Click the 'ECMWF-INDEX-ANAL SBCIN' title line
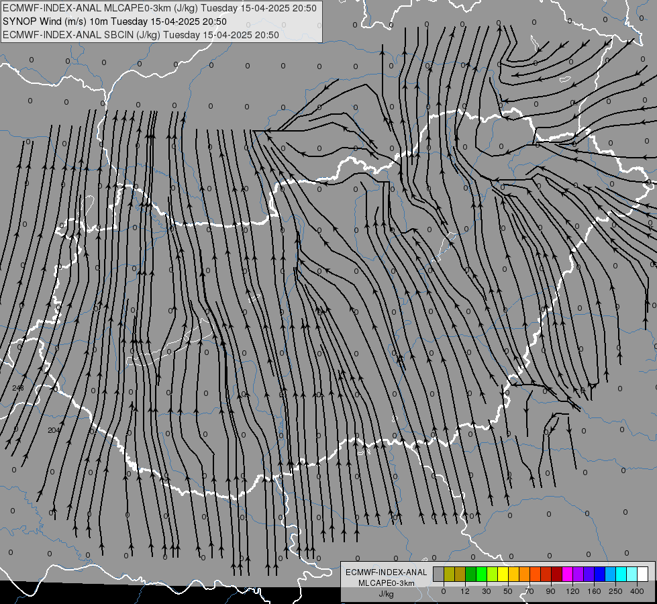Viewport: 657px width, 604px height. click(x=141, y=35)
